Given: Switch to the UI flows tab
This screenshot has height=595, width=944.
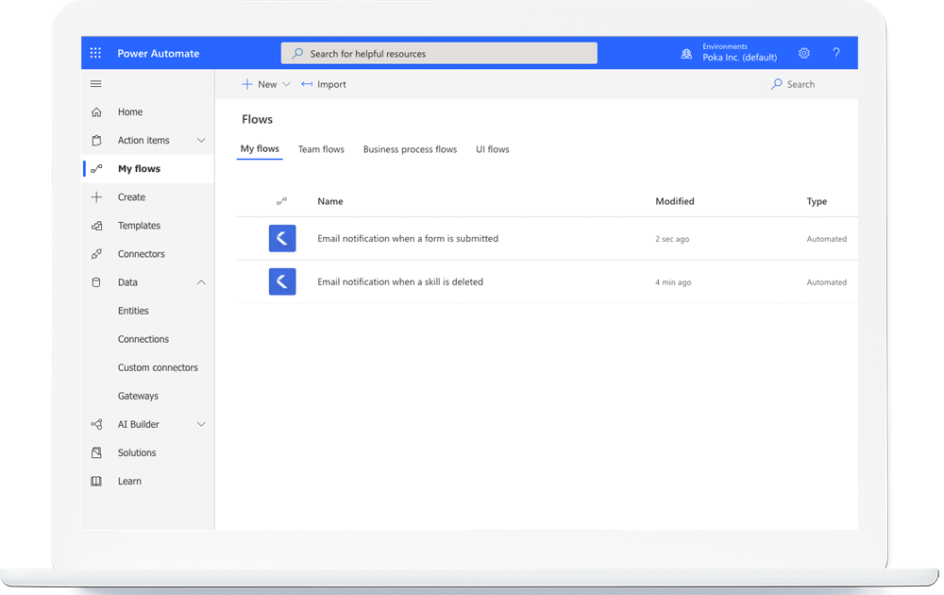Looking at the screenshot, I should 493,149.
